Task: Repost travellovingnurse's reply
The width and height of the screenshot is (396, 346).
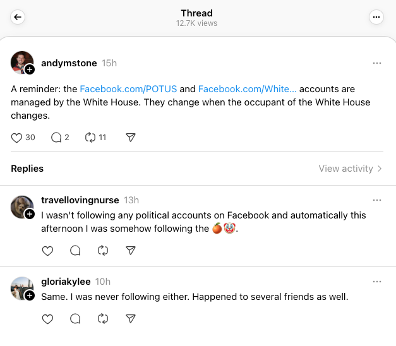Action: point(103,251)
